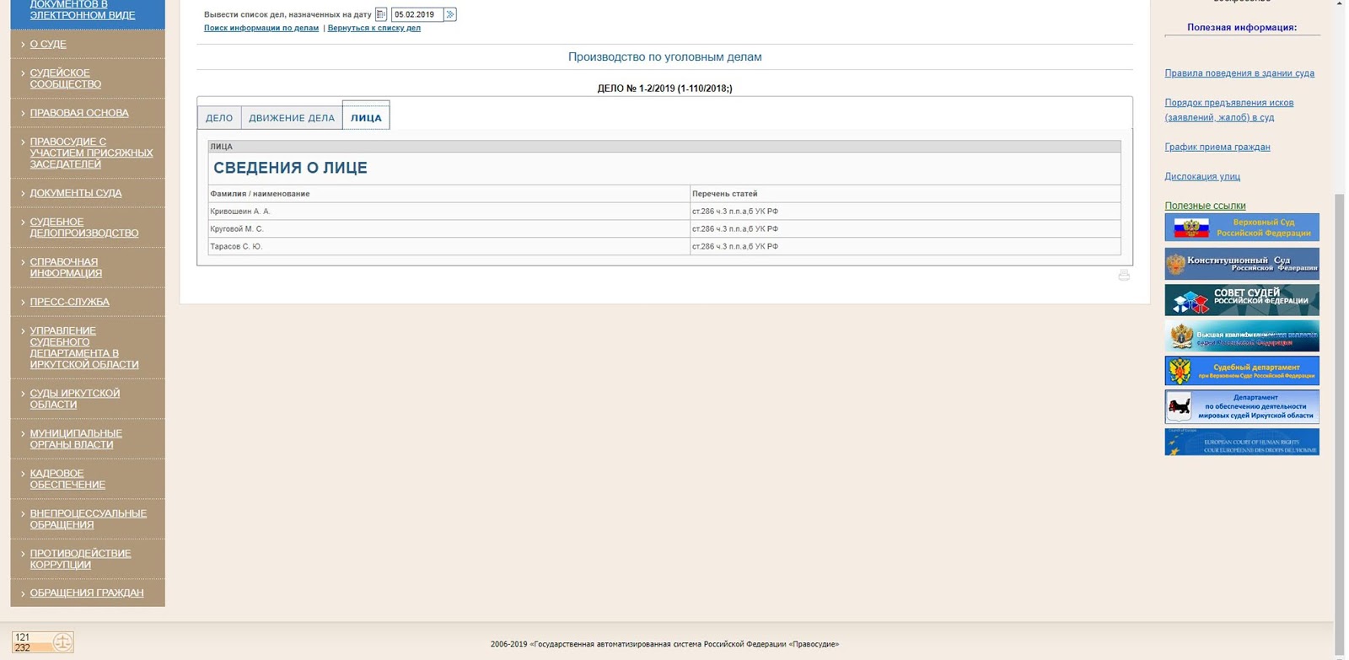Click Полезные ссылки heading
This screenshot has width=1349, height=660.
(x=1205, y=206)
